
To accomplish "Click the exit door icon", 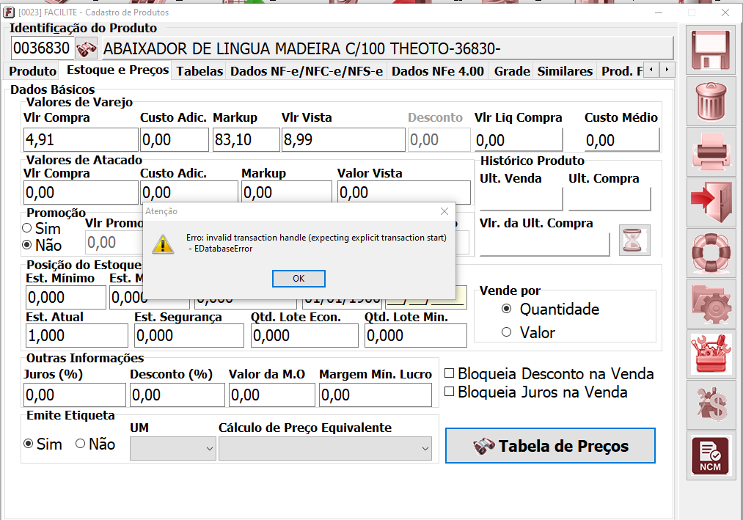I will pos(711,202).
